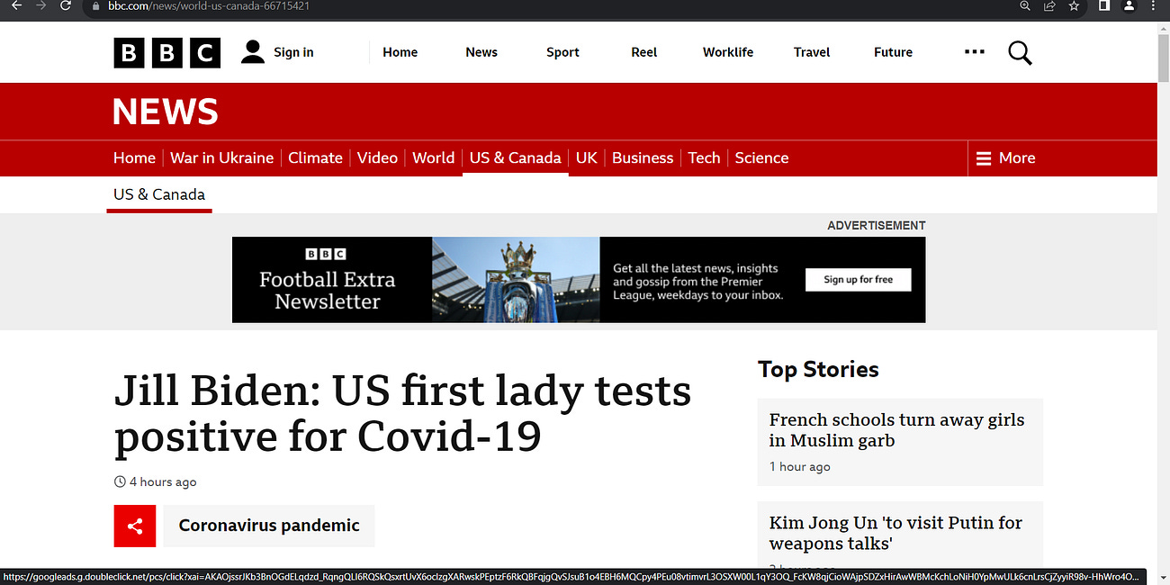Open Reel in top navigation
Screen dimensions: 1170x585
[x=644, y=52]
